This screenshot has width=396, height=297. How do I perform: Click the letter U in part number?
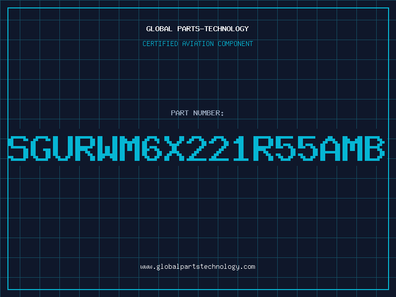(x=63, y=148)
